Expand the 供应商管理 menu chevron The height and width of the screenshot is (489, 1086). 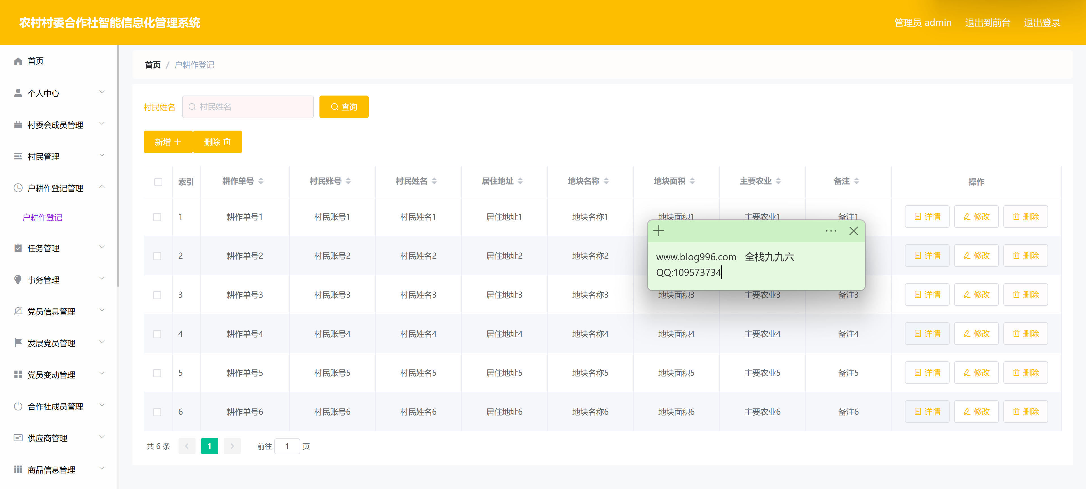pyautogui.click(x=102, y=437)
